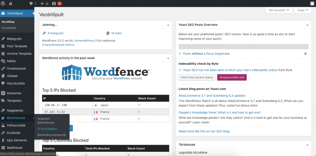Click the Legutóbb közzétéve text
316x156 pixels.
point(193,153)
